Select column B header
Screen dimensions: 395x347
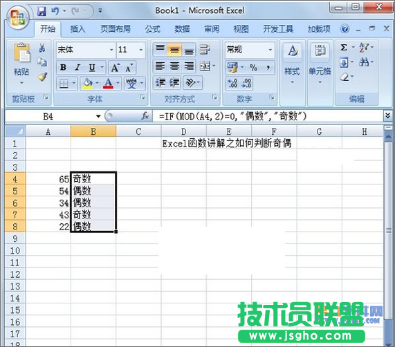pos(93,131)
